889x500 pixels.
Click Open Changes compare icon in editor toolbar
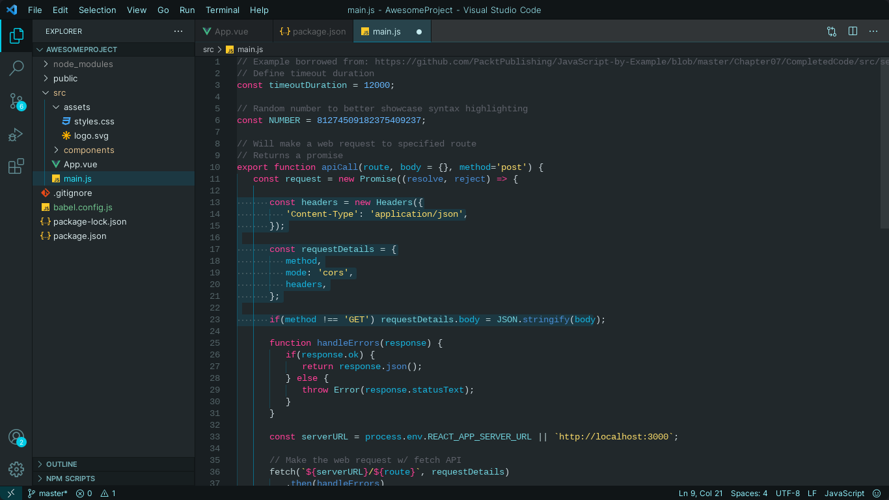(832, 31)
